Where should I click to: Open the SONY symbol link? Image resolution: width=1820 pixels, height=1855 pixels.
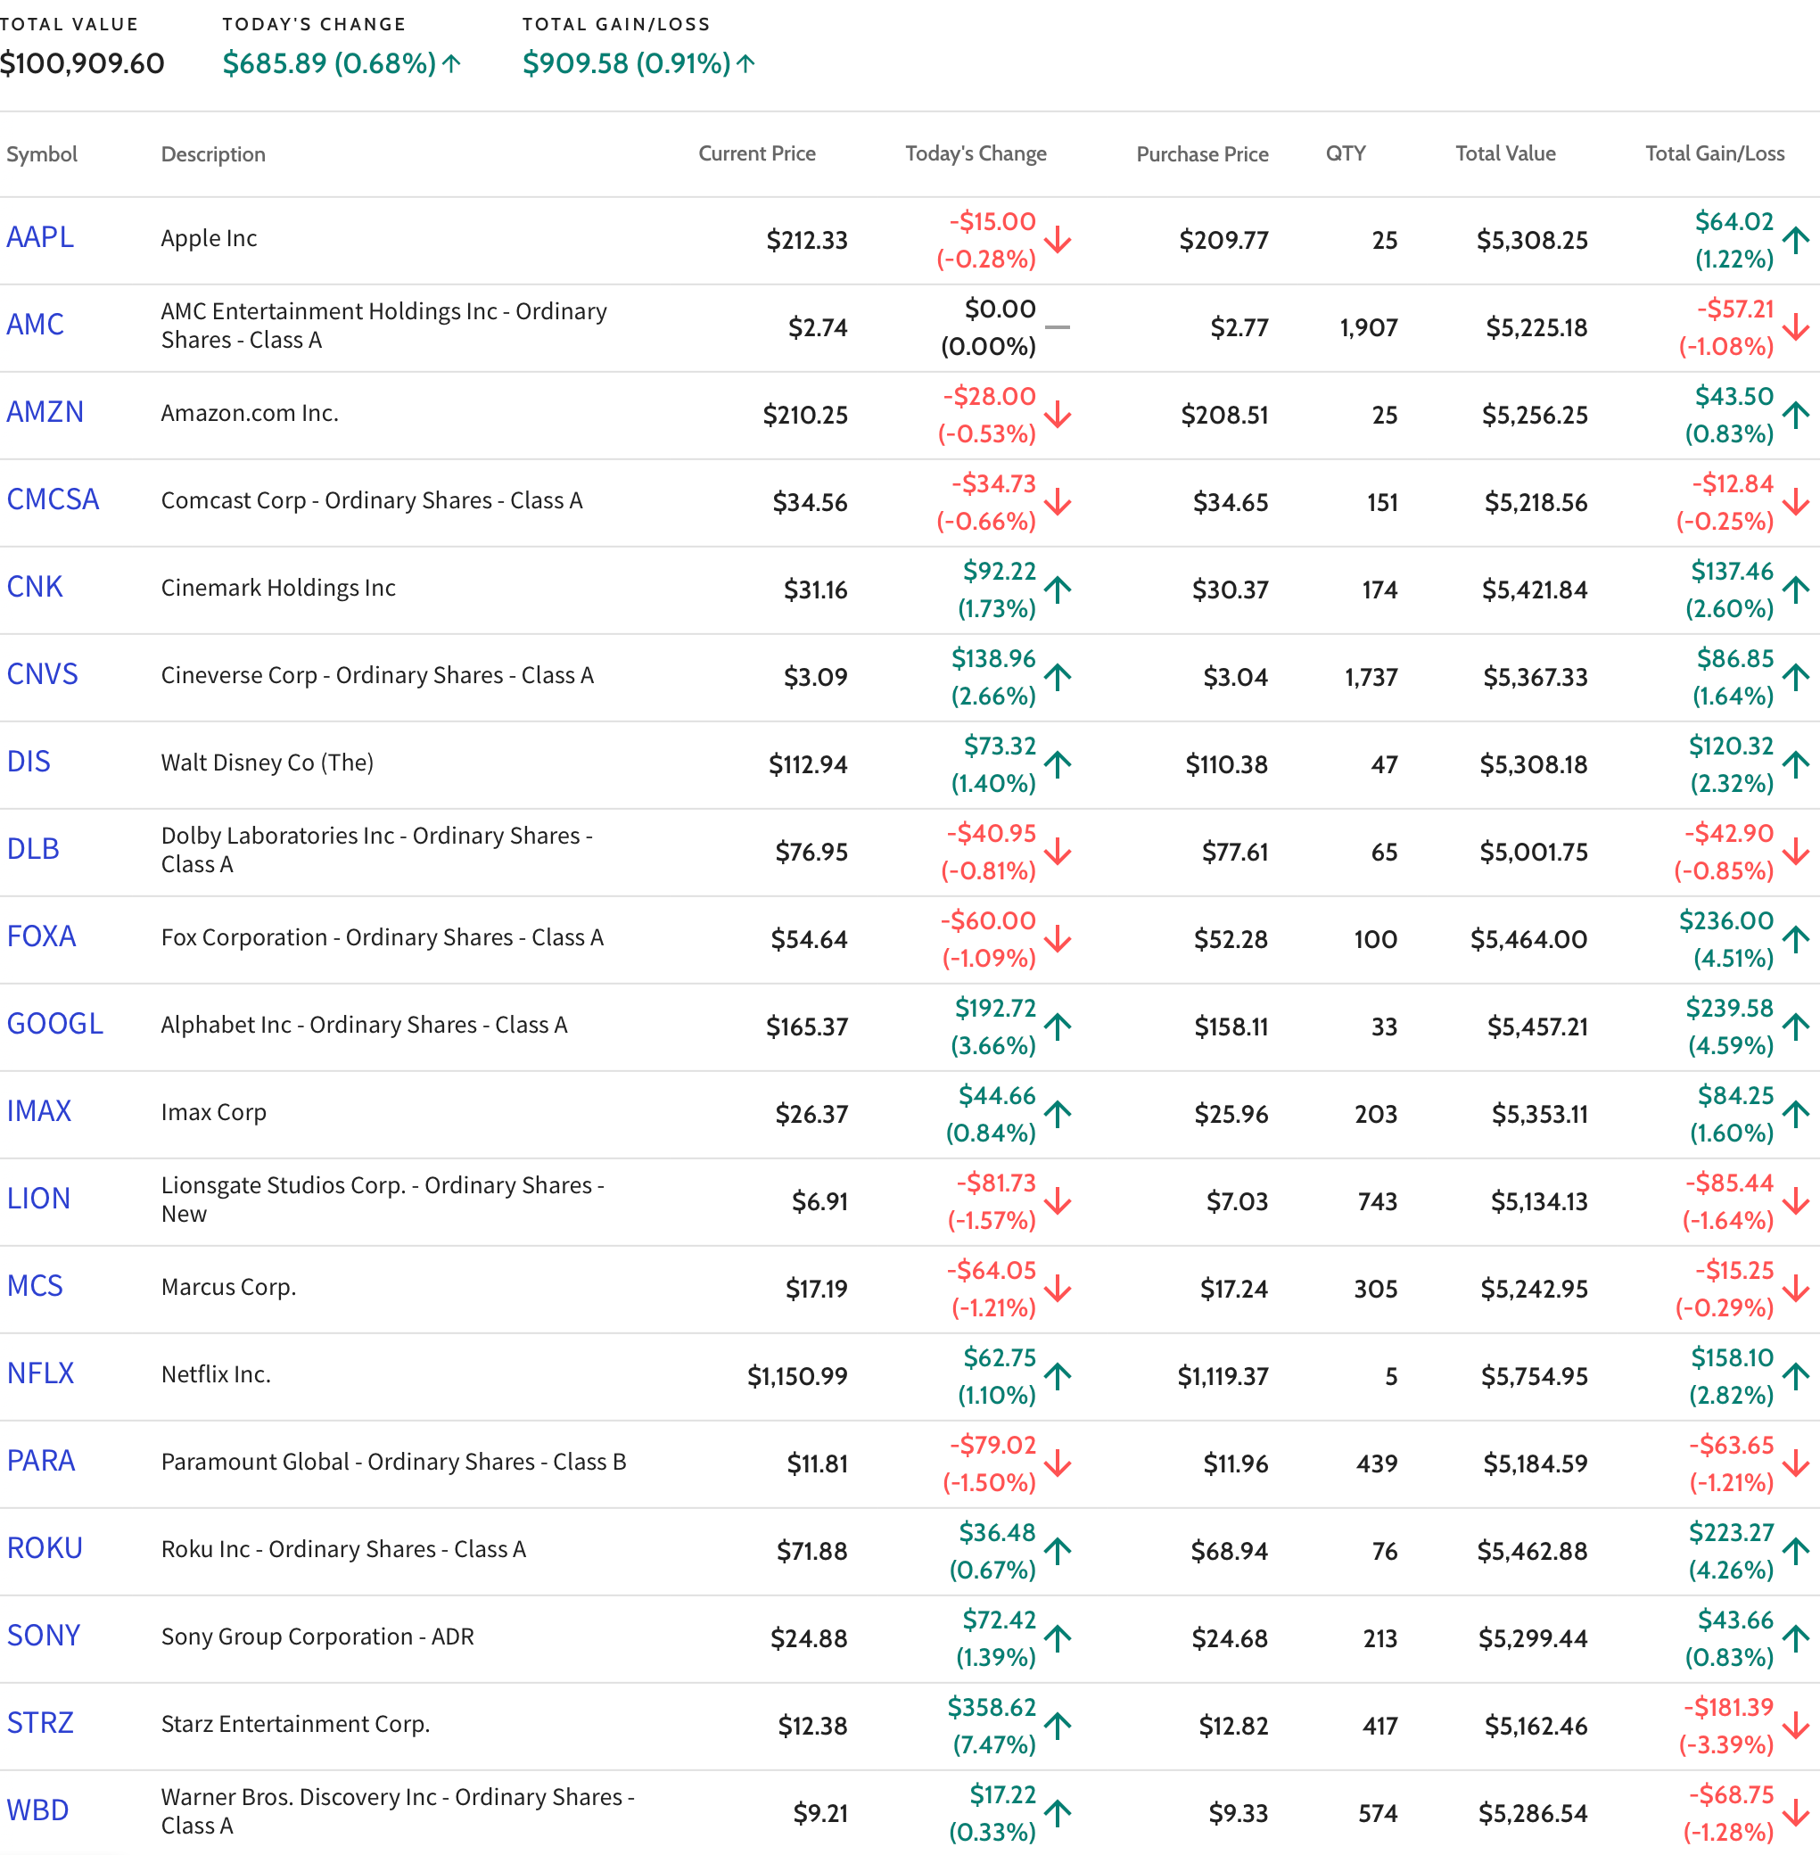pyautogui.click(x=43, y=1636)
